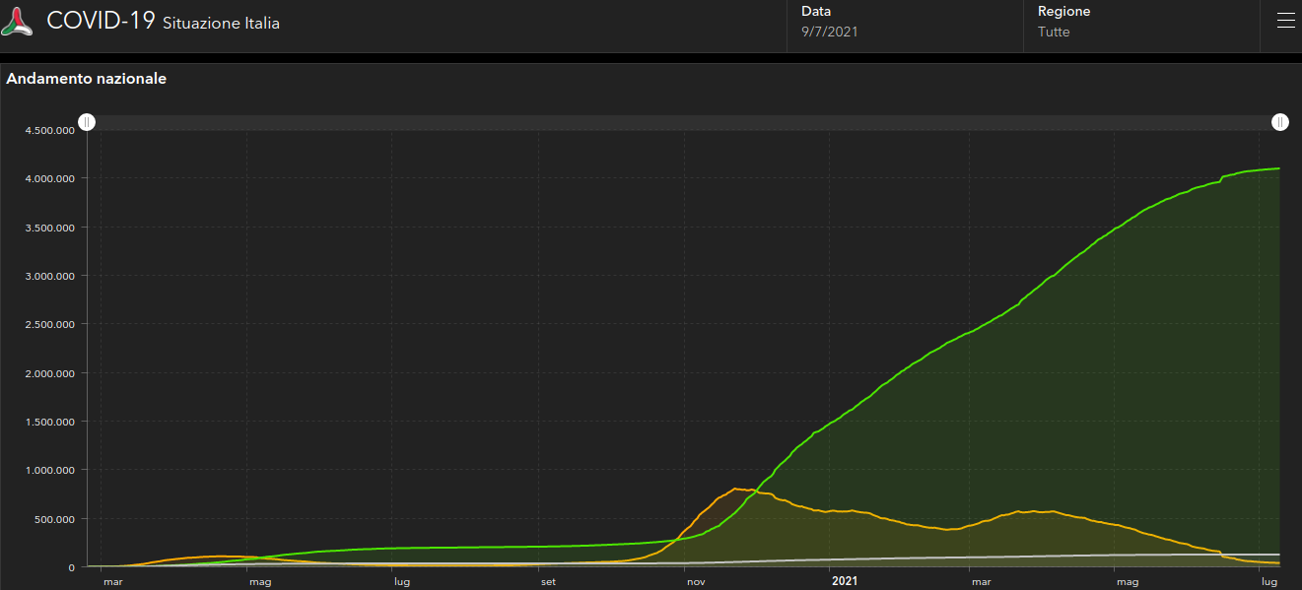The height and width of the screenshot is (590, 1302).
Task: Click the nov label on the time axis
Action: (x=696, y=582)
